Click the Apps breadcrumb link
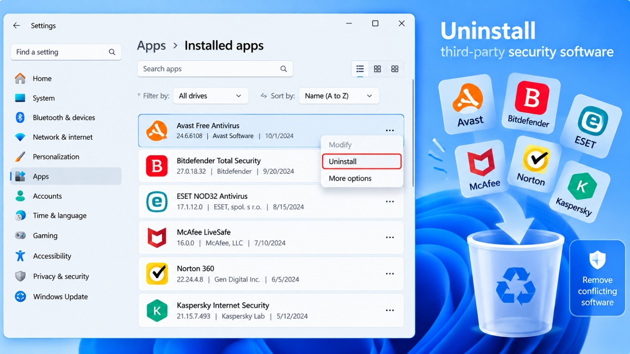The height and width of the screenshot is (354, 630). point(152,46)
